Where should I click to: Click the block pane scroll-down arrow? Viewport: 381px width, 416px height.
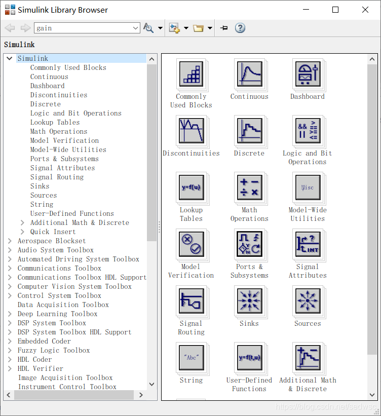coord(372,395)
